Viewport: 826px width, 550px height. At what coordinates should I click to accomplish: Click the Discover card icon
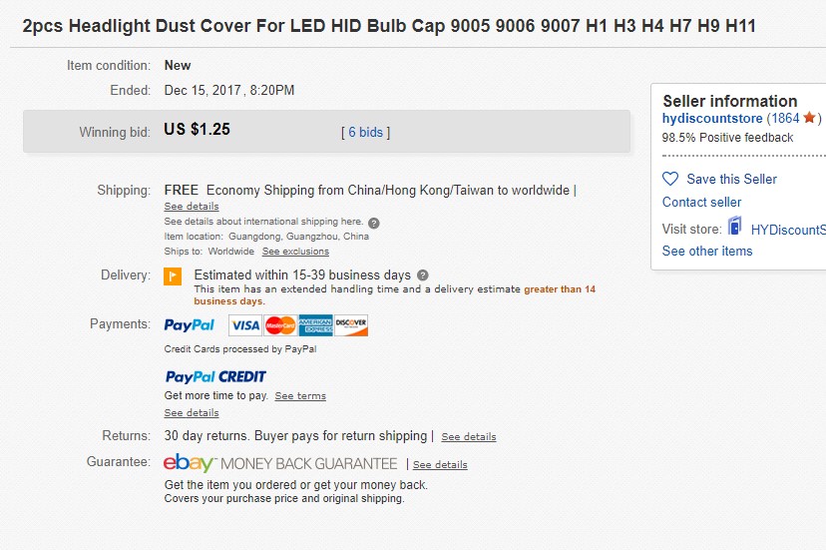[351, 325]
